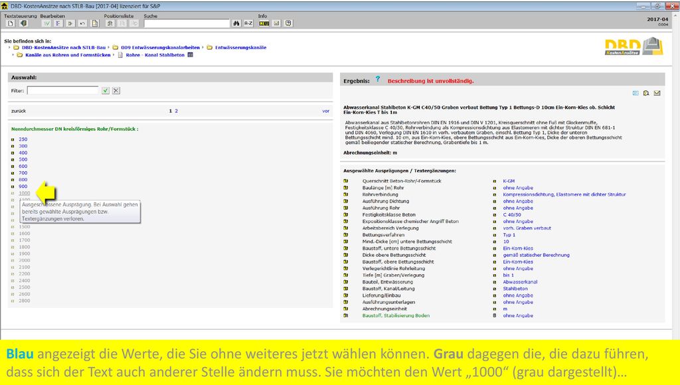Click the table grid icon after Rohre - Kanal Stahlbeton
This screenshot has height=385, width=680.
190,55
